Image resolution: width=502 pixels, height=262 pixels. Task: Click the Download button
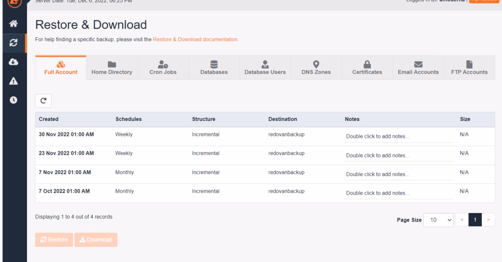tap(96, 240)
